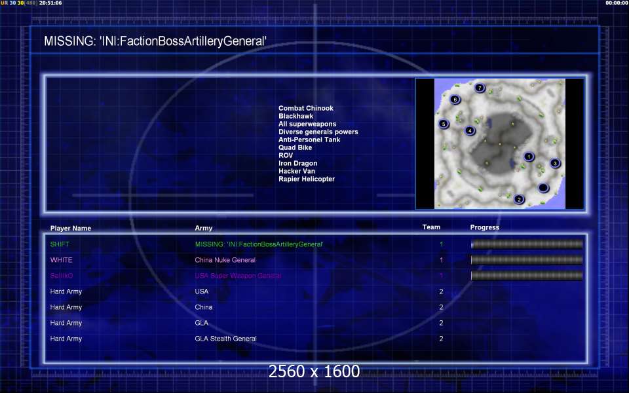Click the Quad Bike feature line
Image resolution: width=629 pixels, height=393 pixels.
[295, 147]
